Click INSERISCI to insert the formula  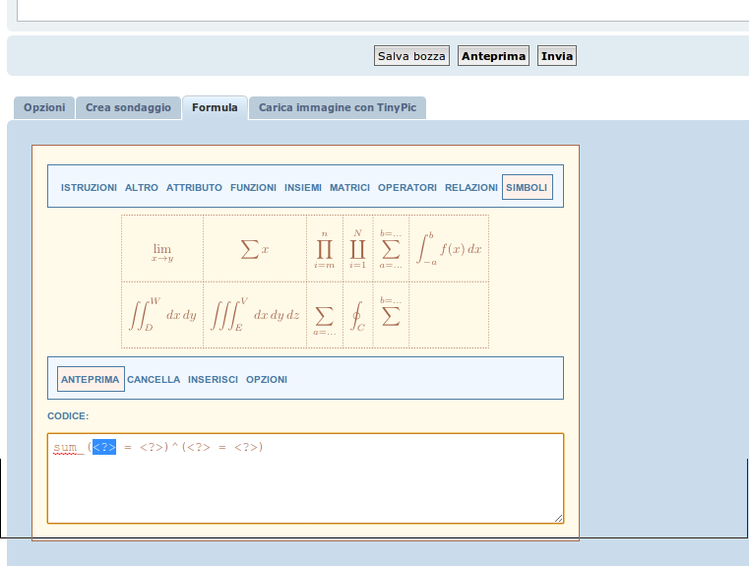click(213, 379)
